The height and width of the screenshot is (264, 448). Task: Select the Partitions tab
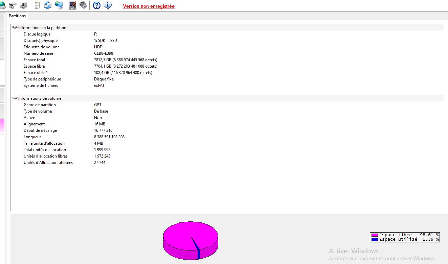tap(17, 16)
